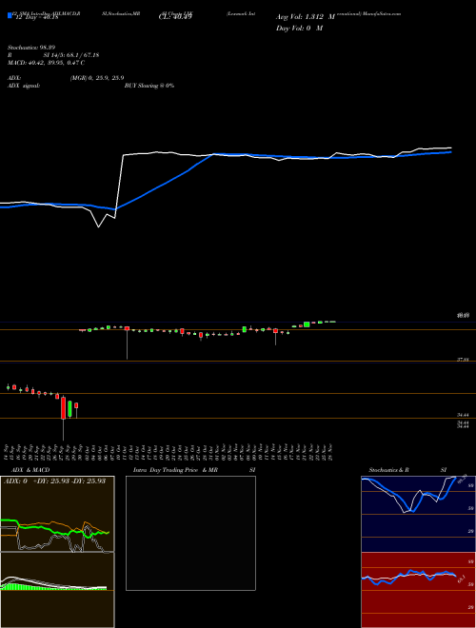Click the 'MACD: 40.42, 39.95, 0.47 C' line
Screen dimensions: 476x628
(x=46, y=63)
